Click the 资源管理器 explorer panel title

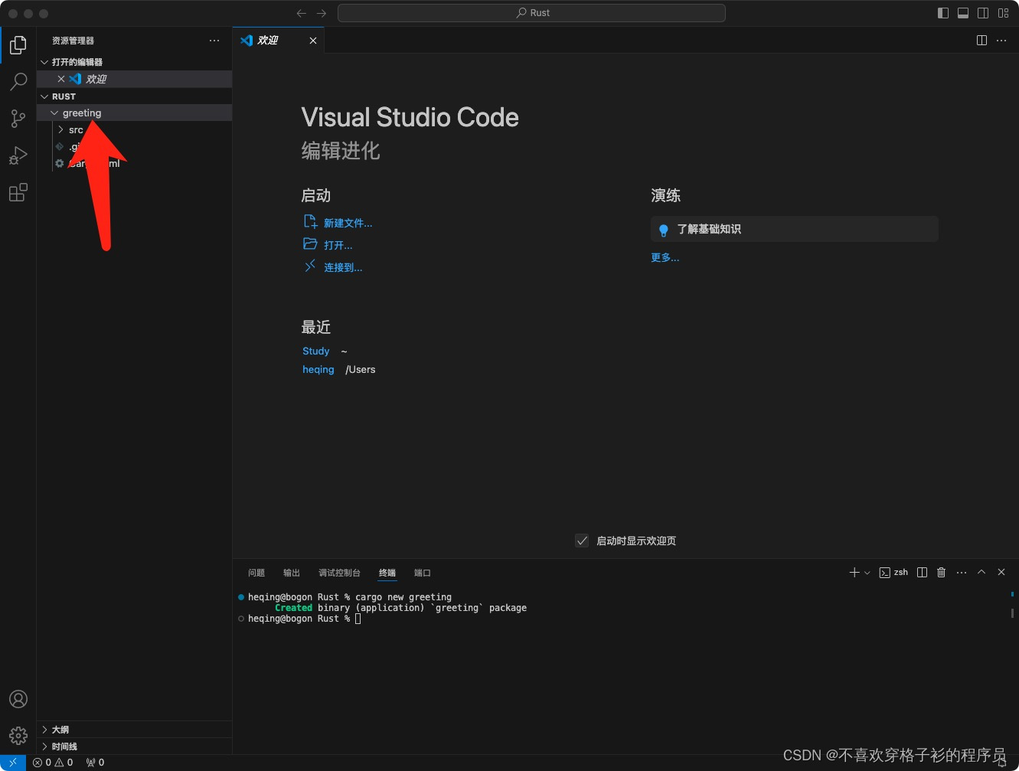pyautogui.click(x=73, y=41)
